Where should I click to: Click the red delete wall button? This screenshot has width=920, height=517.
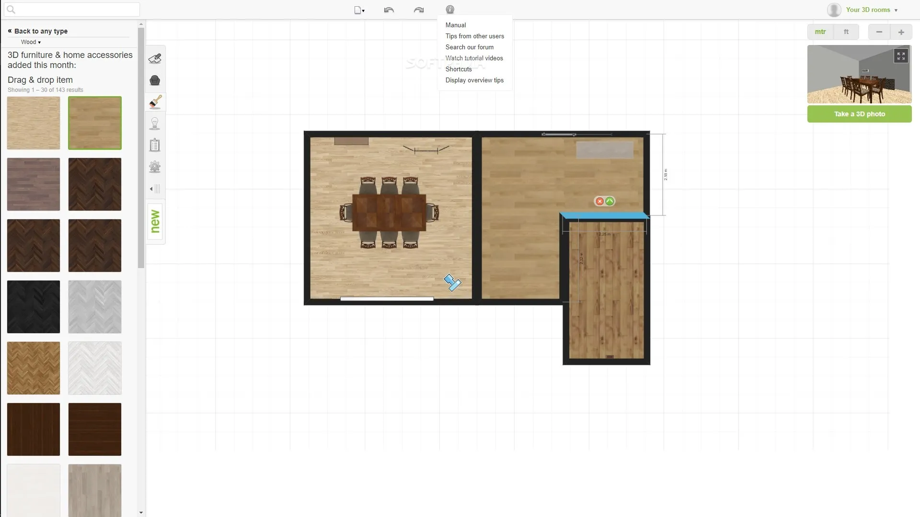click(599, 202)
